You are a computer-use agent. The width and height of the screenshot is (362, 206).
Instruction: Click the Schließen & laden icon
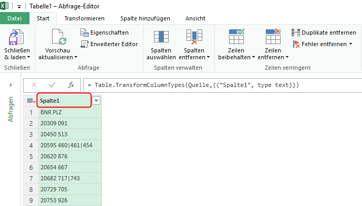[16, 37]
